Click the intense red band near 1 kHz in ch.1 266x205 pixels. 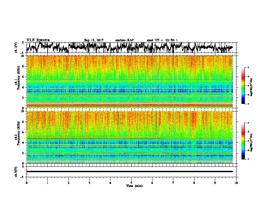click(129, 104)
